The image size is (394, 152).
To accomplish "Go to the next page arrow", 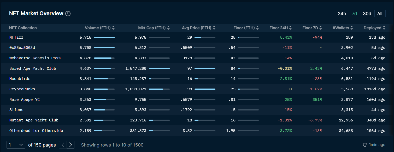I will pyautogui.click(x=70, y=145).
